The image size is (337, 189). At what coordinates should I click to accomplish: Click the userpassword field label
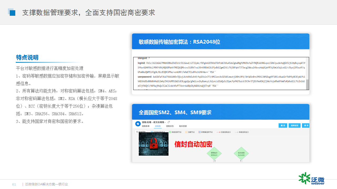[x=145, y=77]
